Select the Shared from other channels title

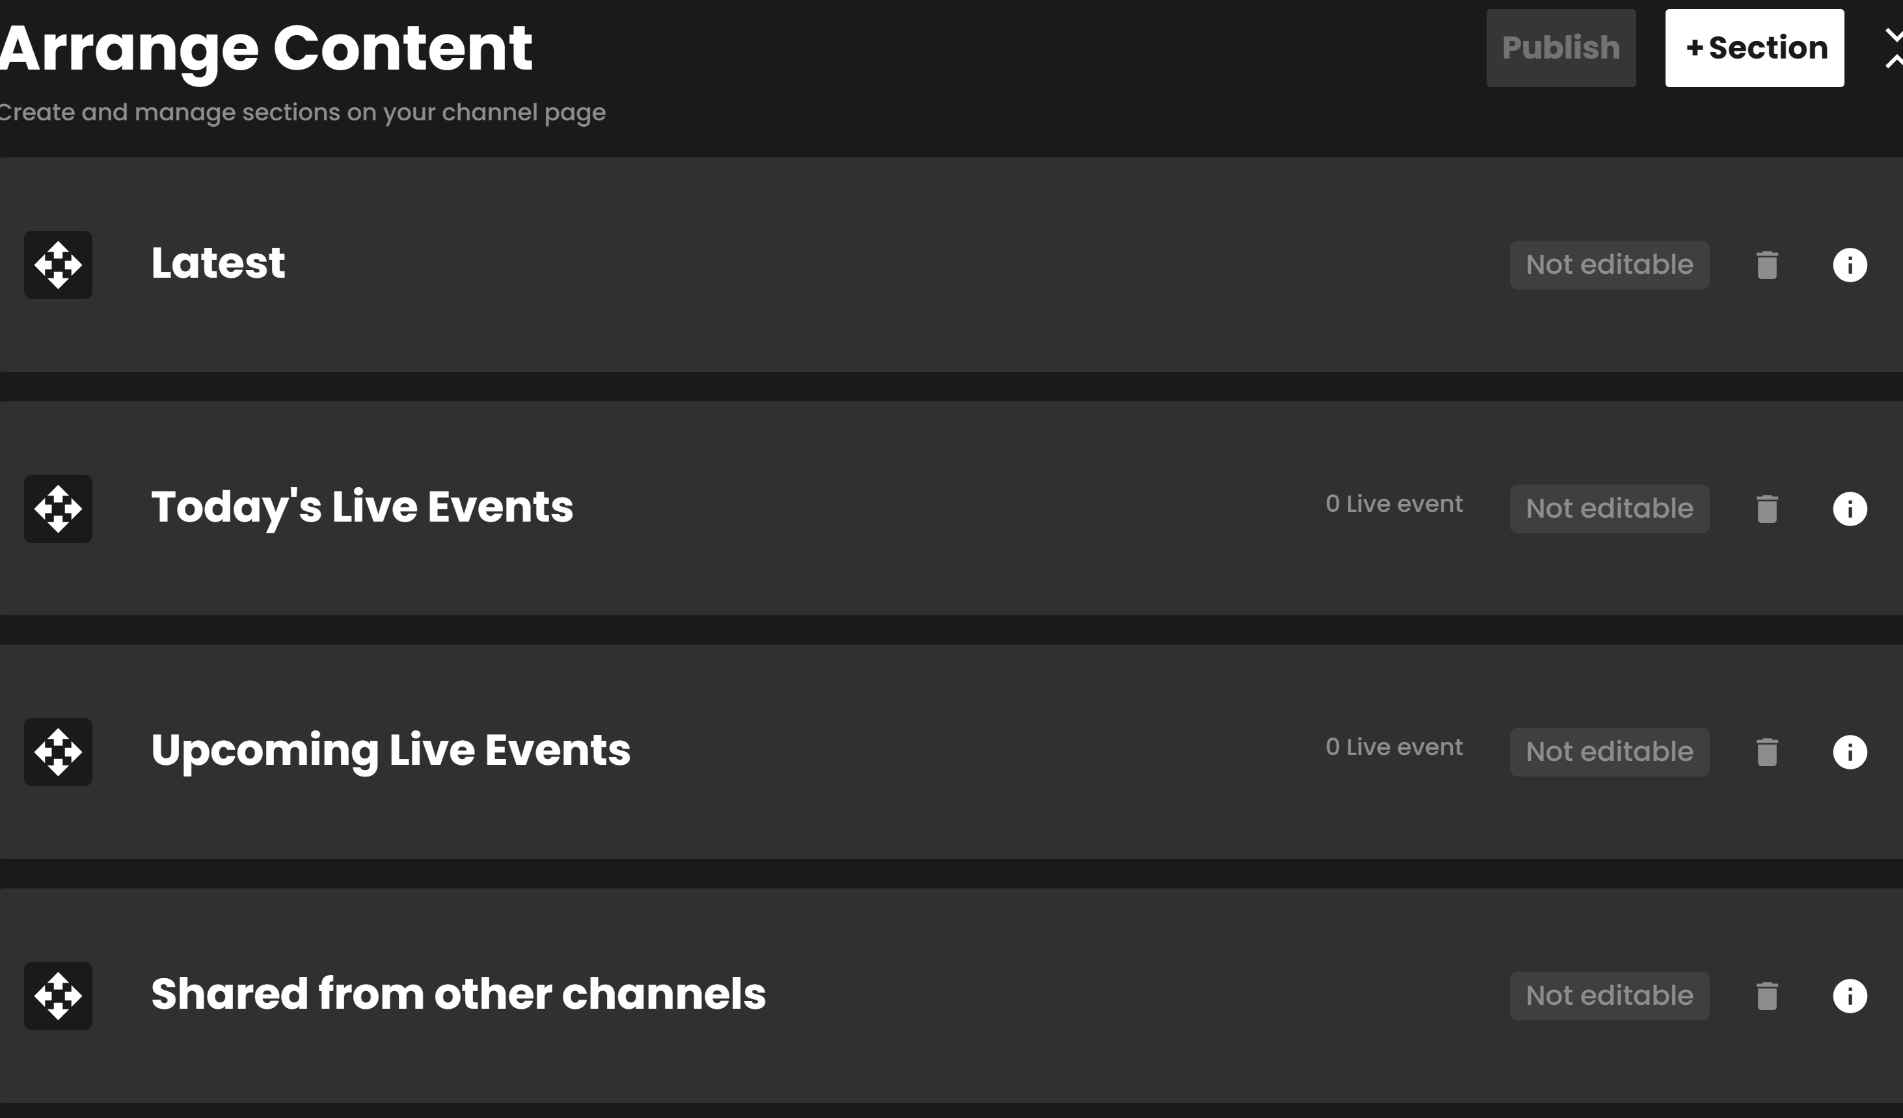click(x=459, y=993)
